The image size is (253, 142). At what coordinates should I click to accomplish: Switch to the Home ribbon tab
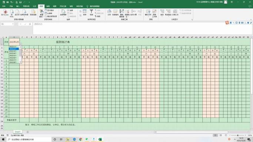click(x=11, y=6)
